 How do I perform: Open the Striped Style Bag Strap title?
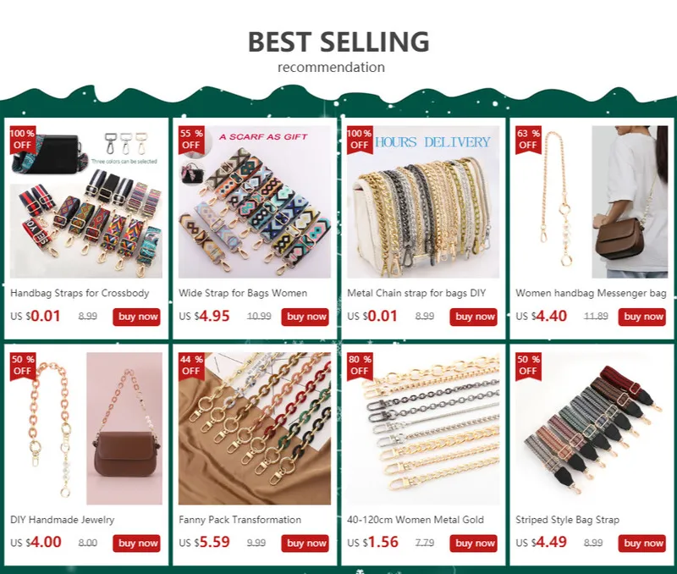pos(567,520)
